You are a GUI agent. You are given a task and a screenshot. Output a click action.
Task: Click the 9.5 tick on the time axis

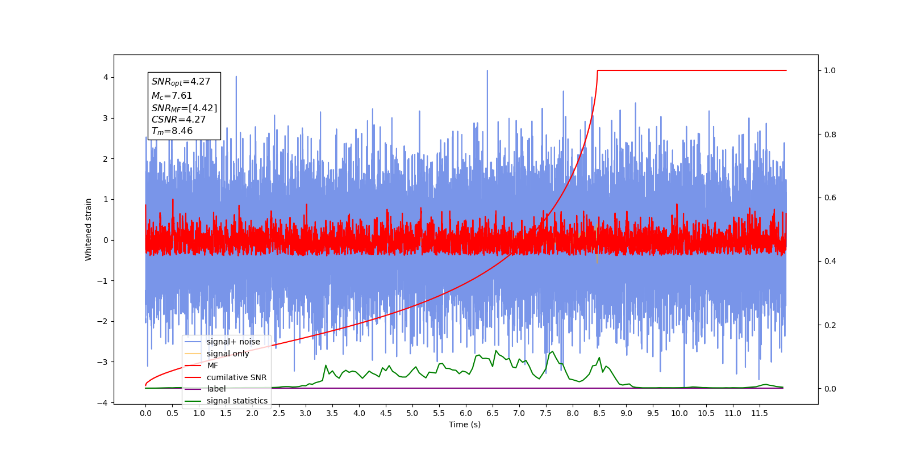click(653, 413)
